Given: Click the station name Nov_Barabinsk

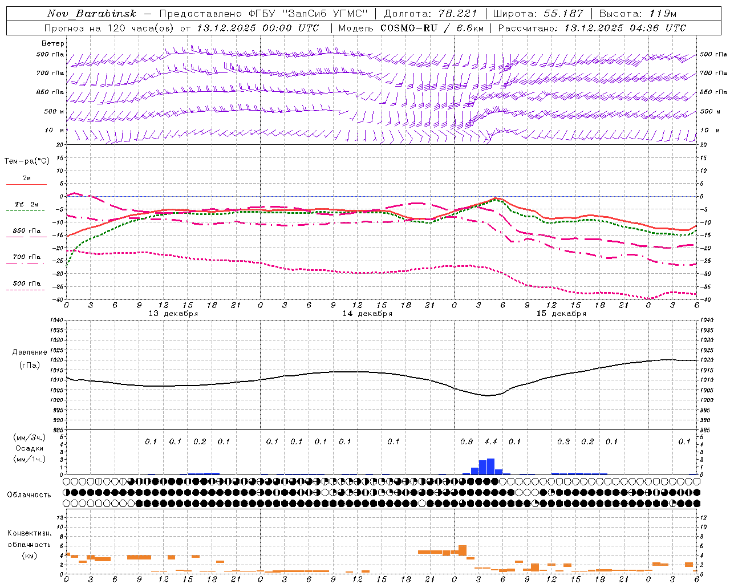Looking at the screenshot, I should [x=92, y=14].
